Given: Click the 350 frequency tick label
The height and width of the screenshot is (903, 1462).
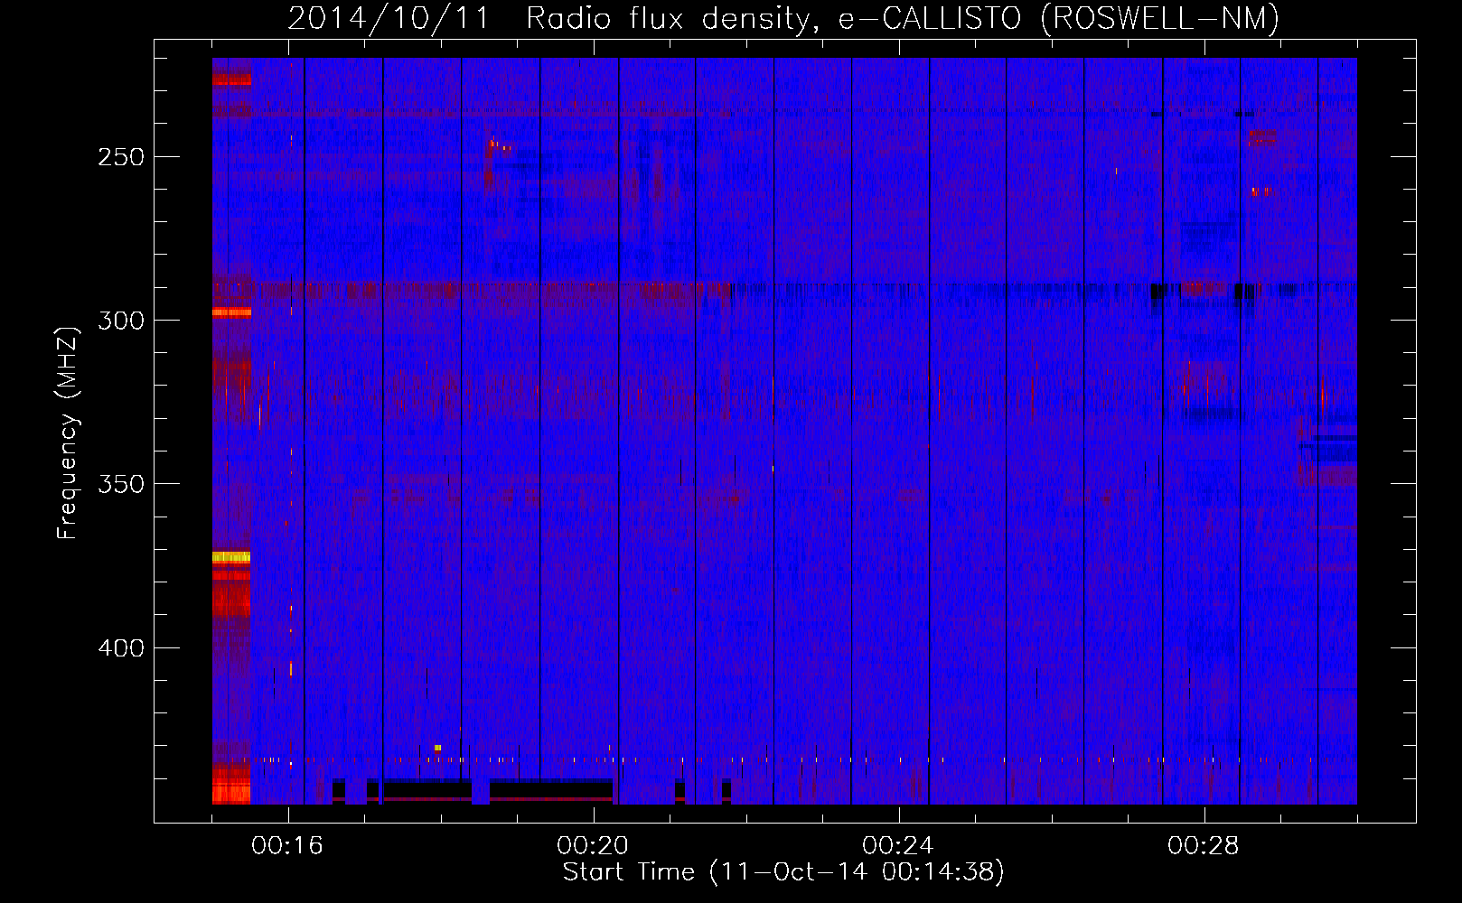Looking at the screenshot, I should point(121,484).
